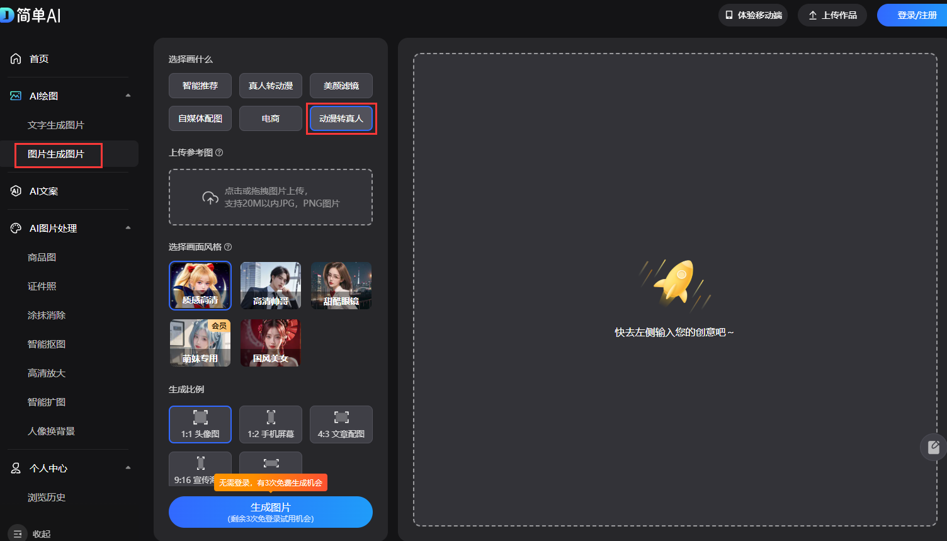The image size is (947, 541).
Task: Open 证件照 tool
Action: coord(42,287)
